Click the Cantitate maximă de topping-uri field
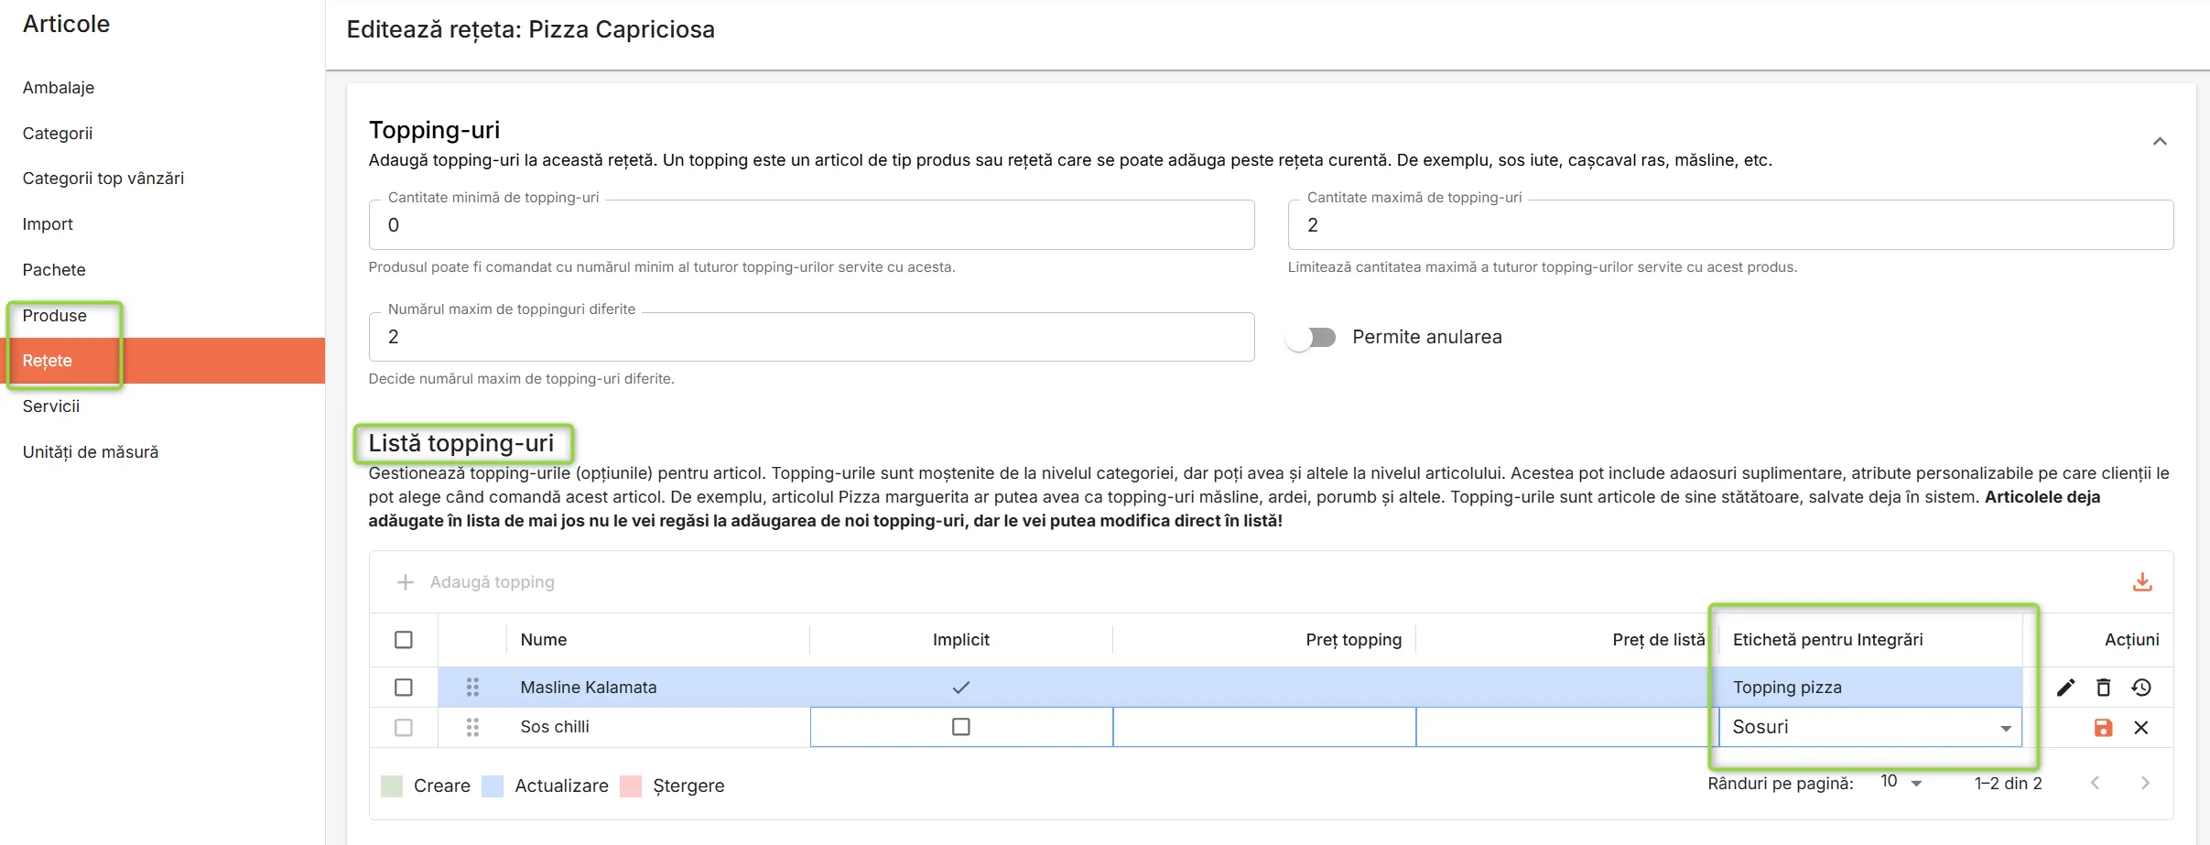This screenshot has height=845, width=2210. (1730, 225)
